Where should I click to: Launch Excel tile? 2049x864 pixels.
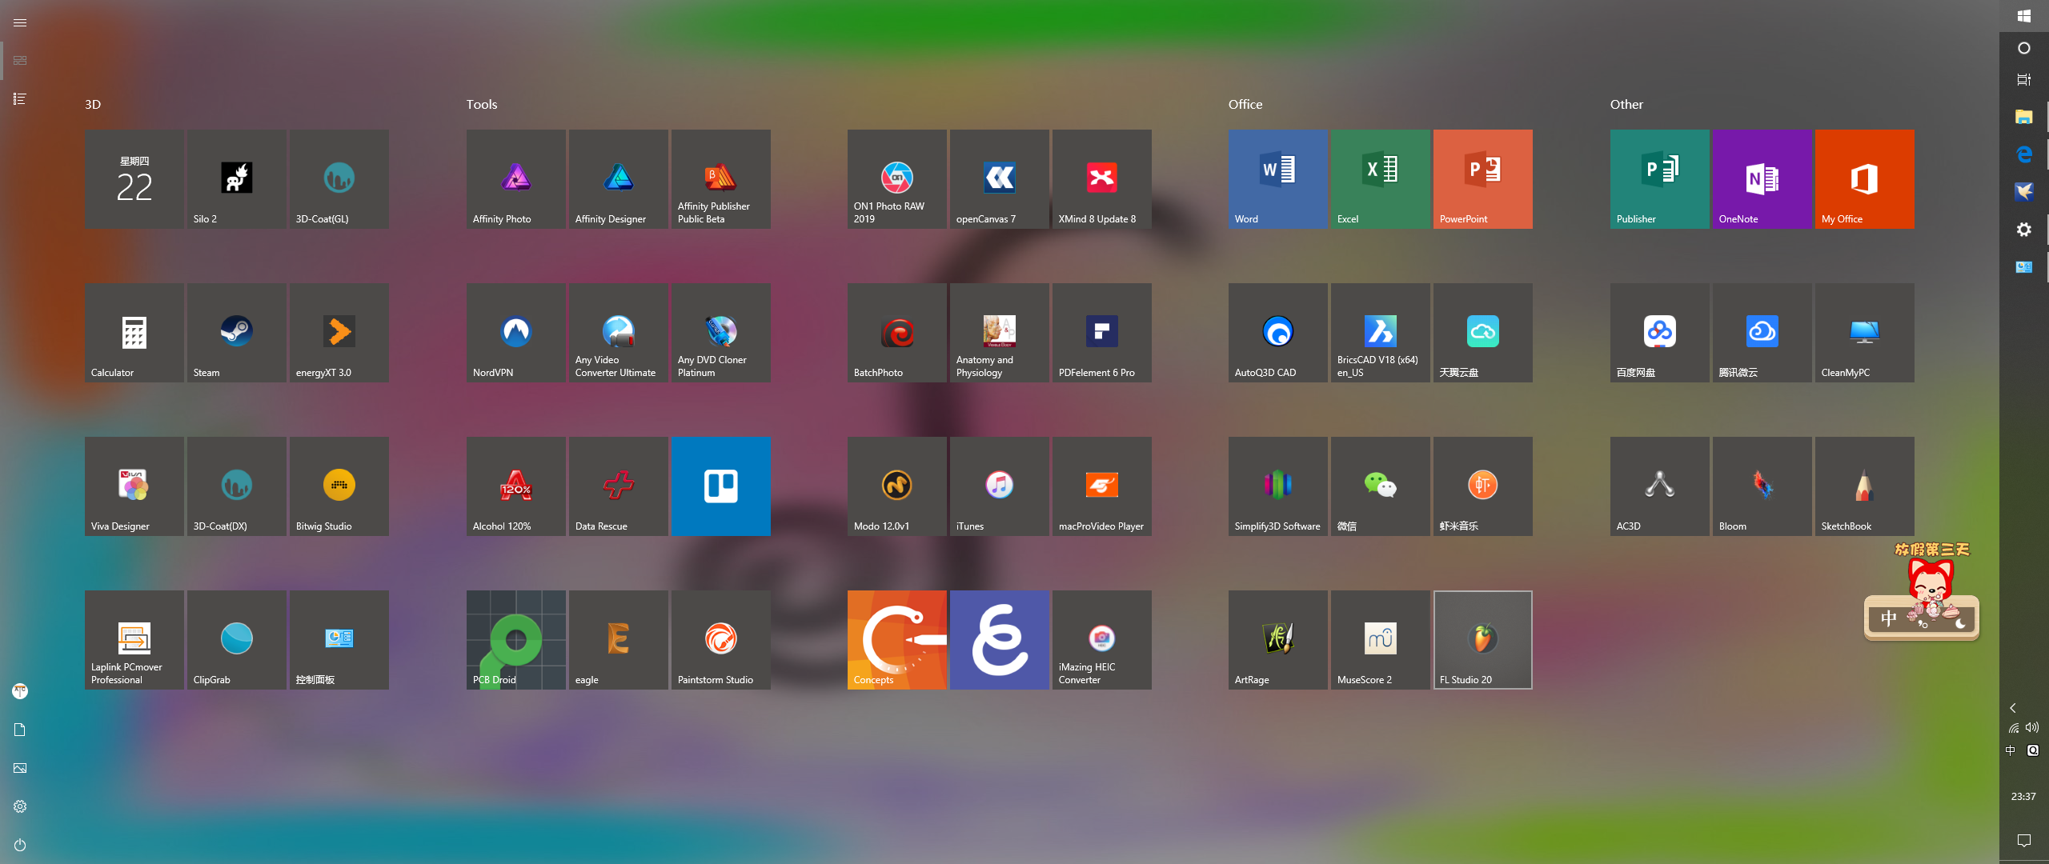click(1380, 179)
